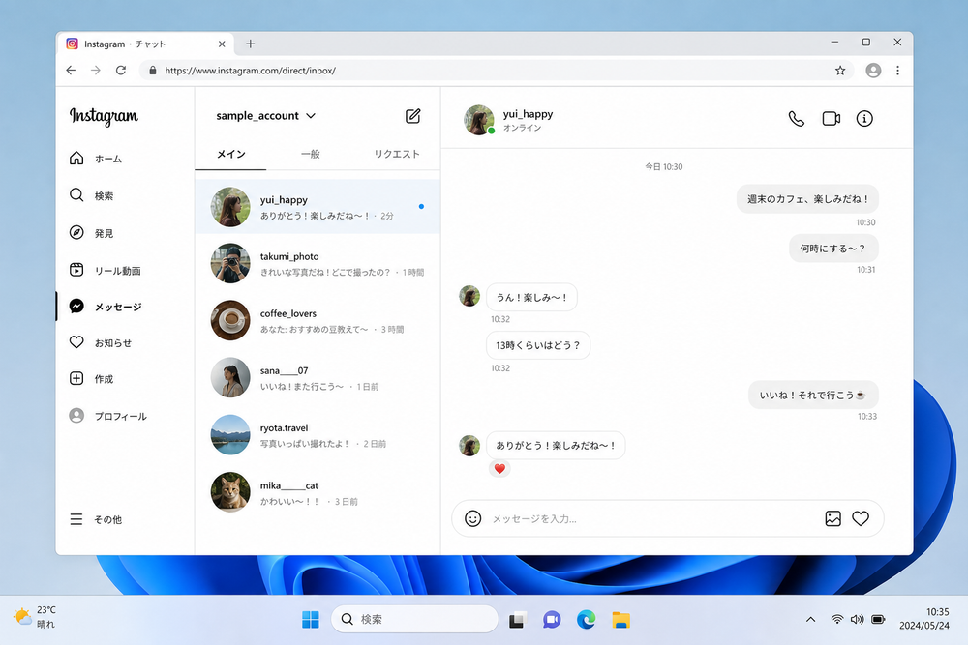Viewport: 968px width, 645px height.
Task: Open File Explorer from the taskbar
Action: pos(621,620)
